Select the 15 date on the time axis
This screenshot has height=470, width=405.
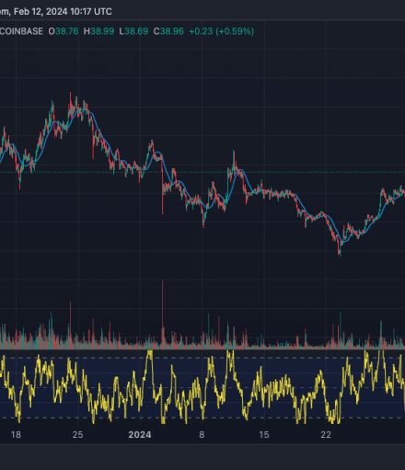(x=264, y=434)
